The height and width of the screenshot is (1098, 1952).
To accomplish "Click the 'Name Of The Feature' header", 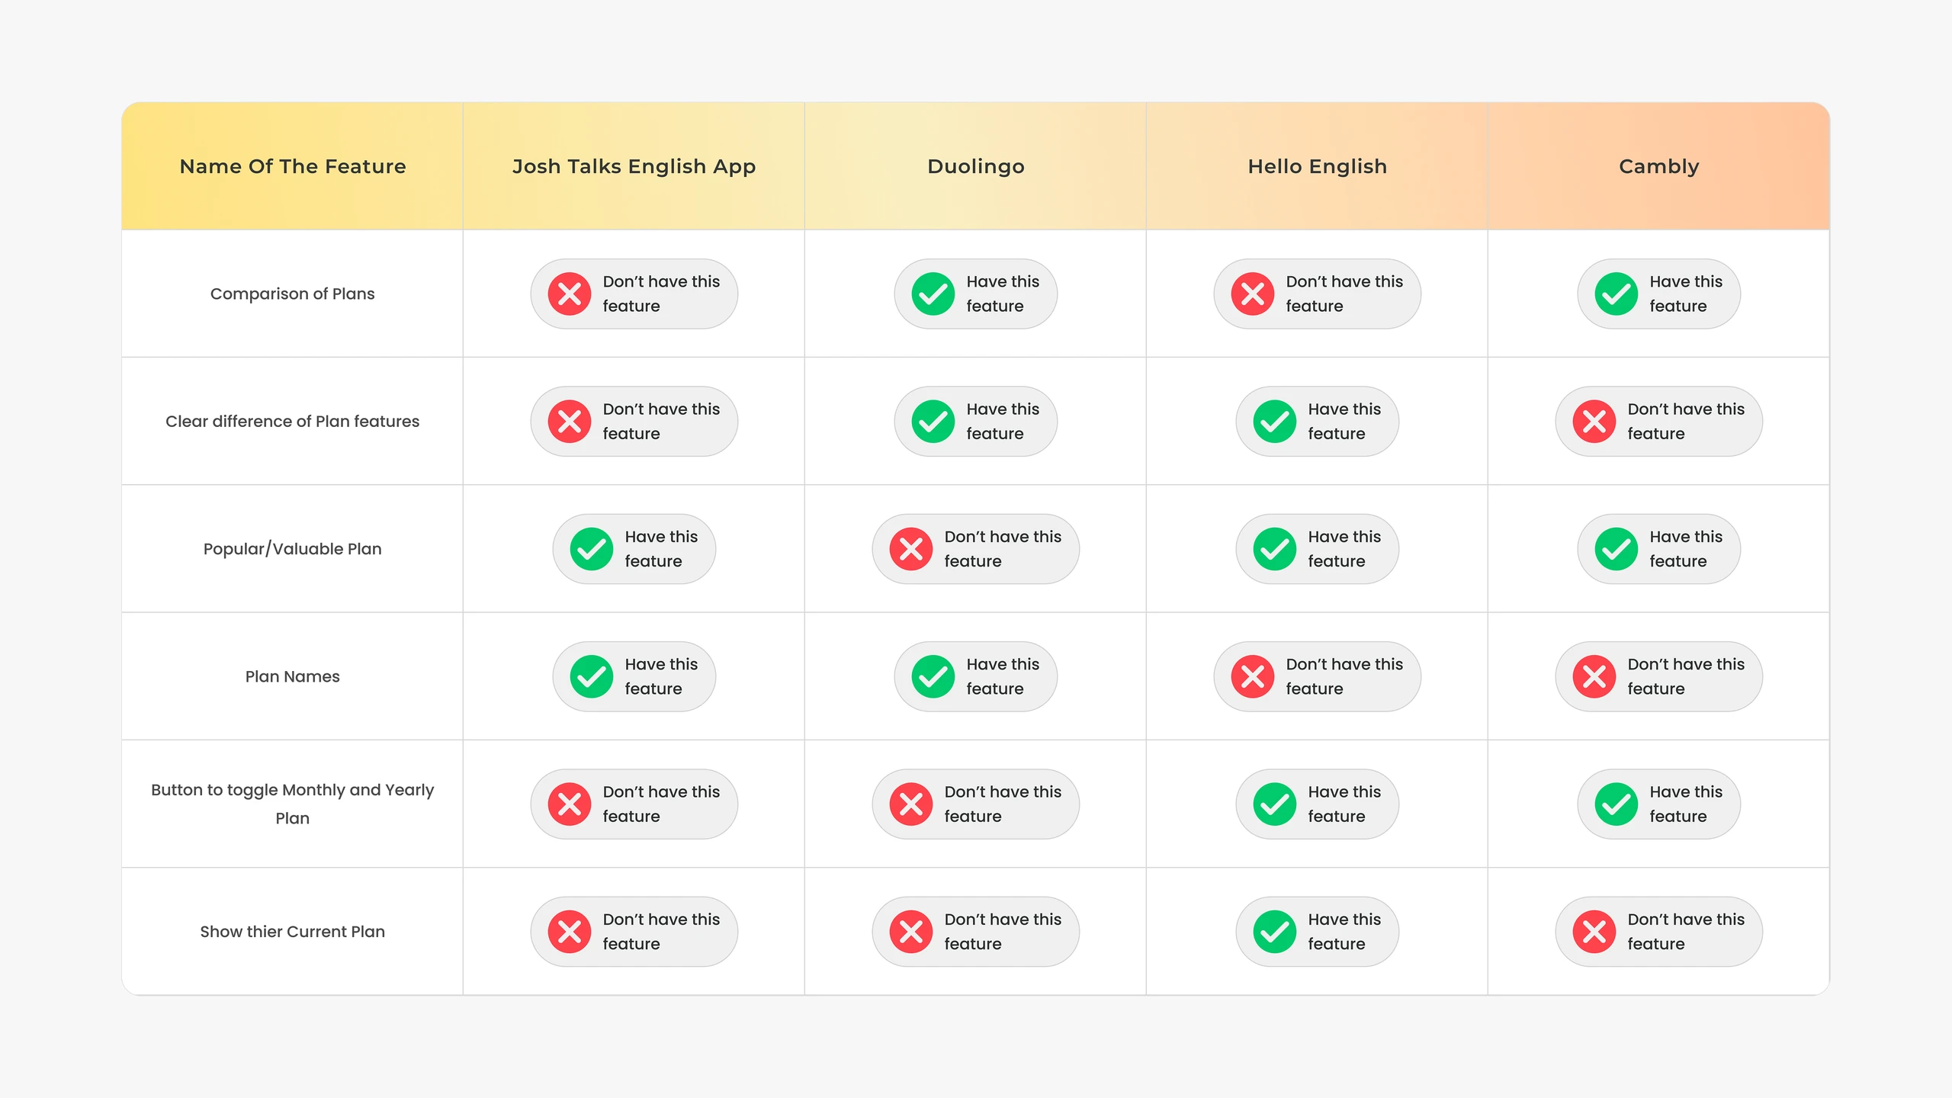I will (x=293, y=166).
